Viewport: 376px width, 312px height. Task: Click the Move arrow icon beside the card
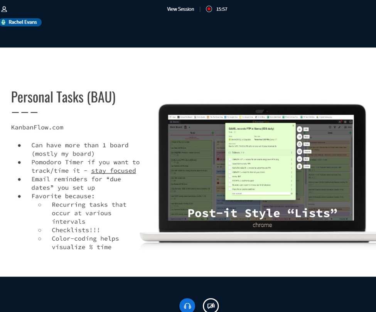(x=300, y=137)
